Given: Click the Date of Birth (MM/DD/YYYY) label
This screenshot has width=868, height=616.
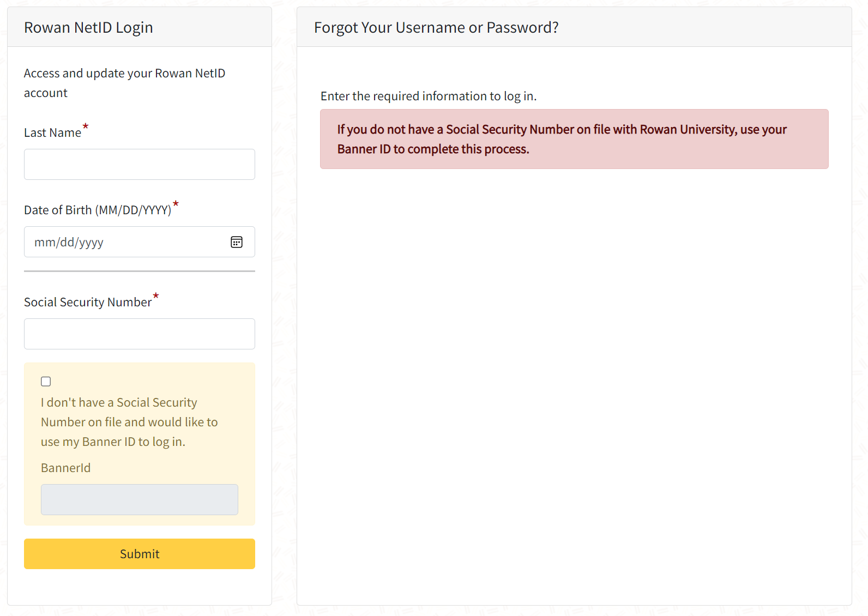Looking at the screenshot, I should [x=98, y=210].
